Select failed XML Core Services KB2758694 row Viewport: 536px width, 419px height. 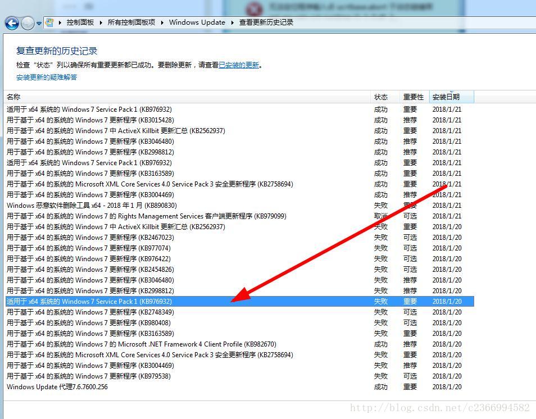(x=239, y=355)
